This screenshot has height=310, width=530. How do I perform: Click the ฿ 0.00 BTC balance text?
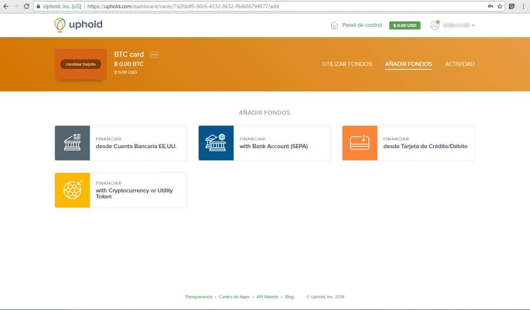[129, 64]
